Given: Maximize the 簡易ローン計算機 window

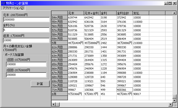Looking at the screenshot, I should pos(170,3).
